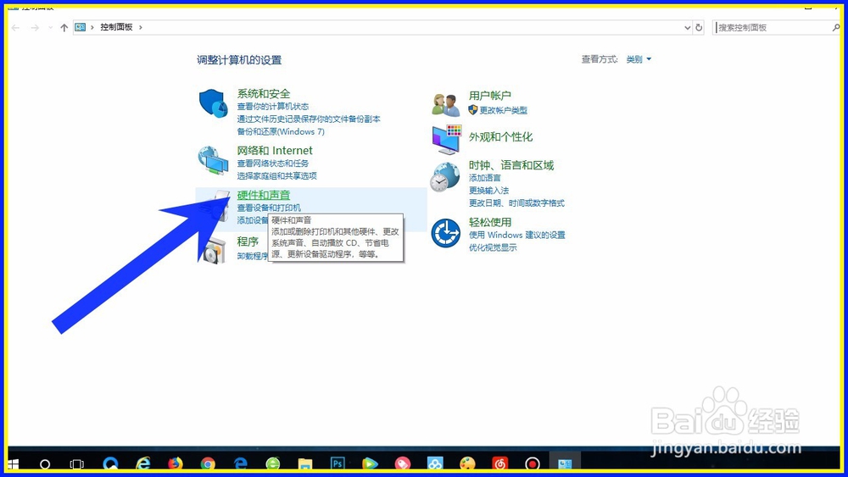
Task: Open 系统和安全 category
Action: click(x=264, y=93)
